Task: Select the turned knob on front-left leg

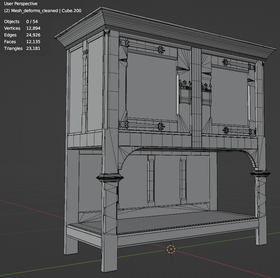Action: point(110,177)
